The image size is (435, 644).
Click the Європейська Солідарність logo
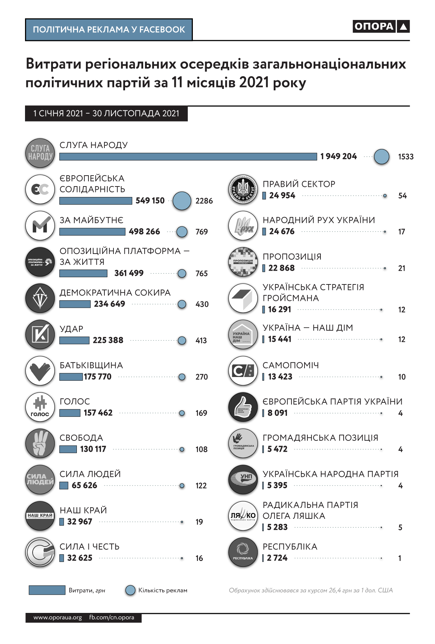point(40,189)
